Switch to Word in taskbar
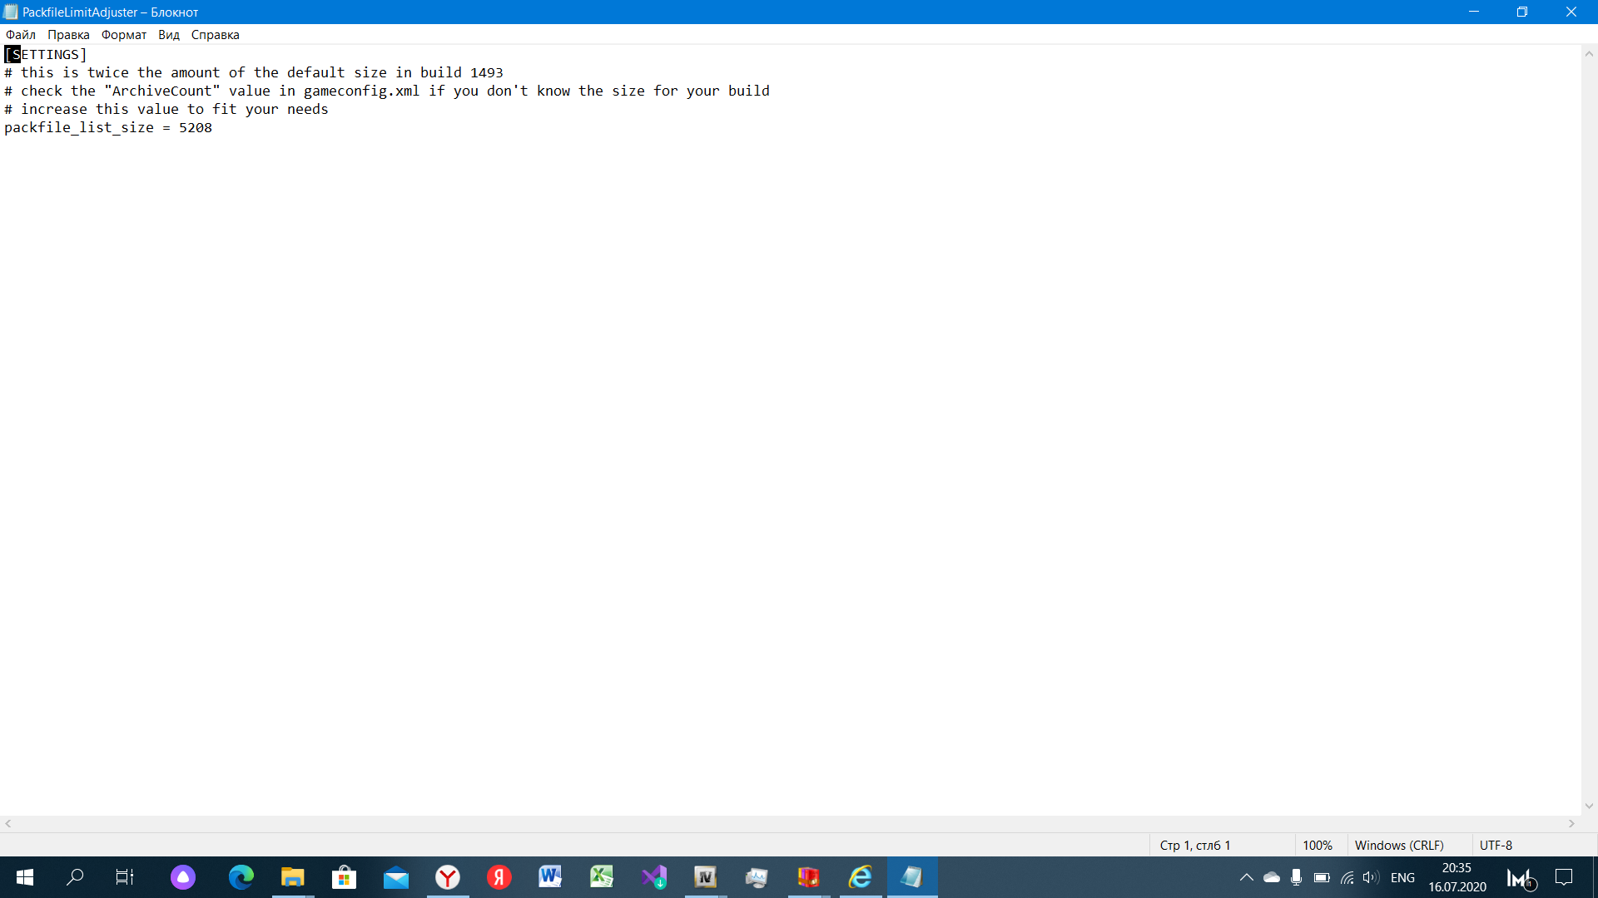1598x898 pixels. click(x=550, y=877)
